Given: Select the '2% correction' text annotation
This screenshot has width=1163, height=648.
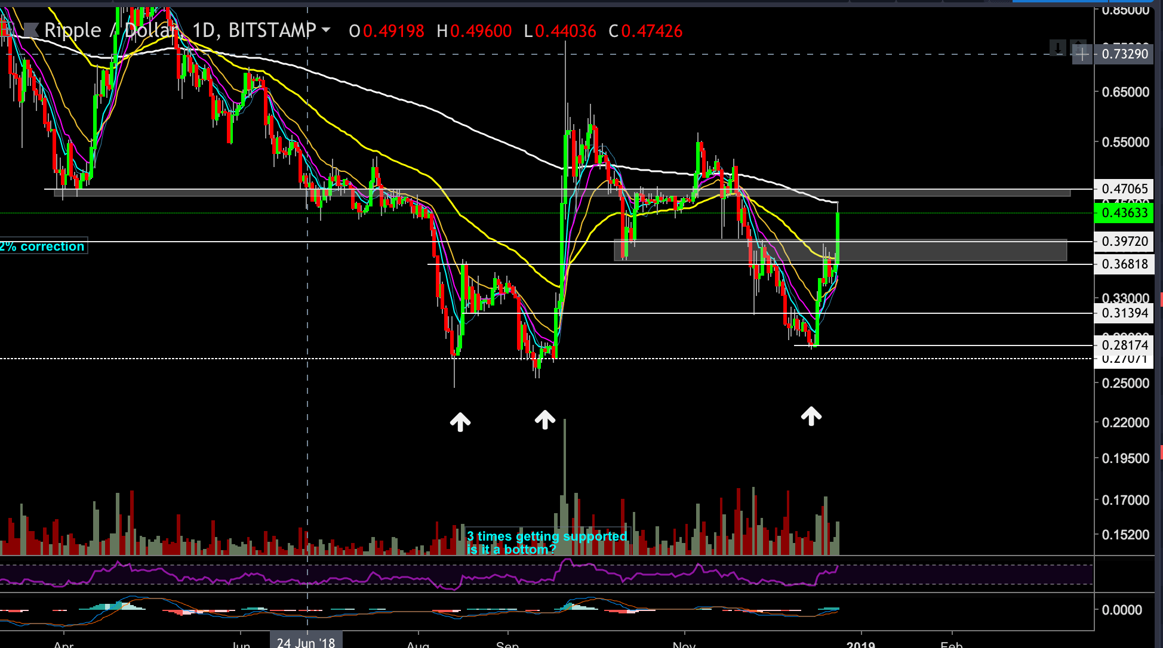Looking at the screenshot, I should point(43,246).
